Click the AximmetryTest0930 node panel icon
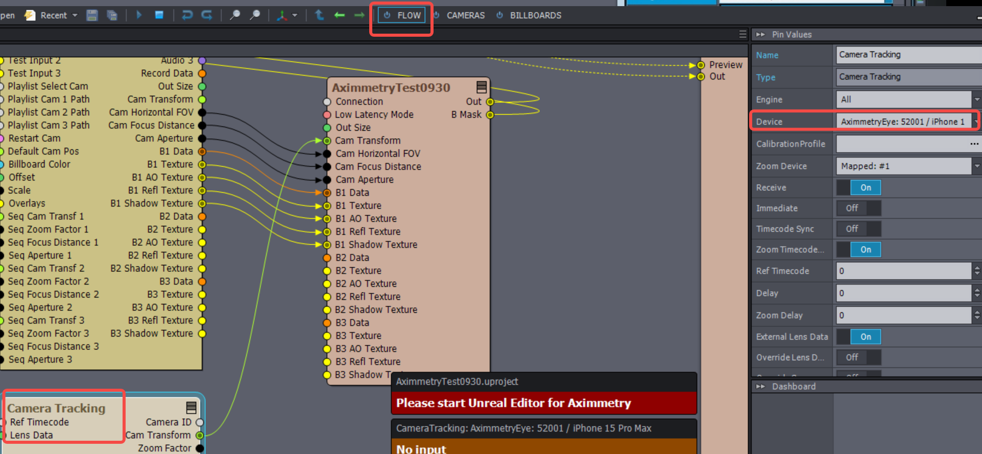 pos(481,87)
